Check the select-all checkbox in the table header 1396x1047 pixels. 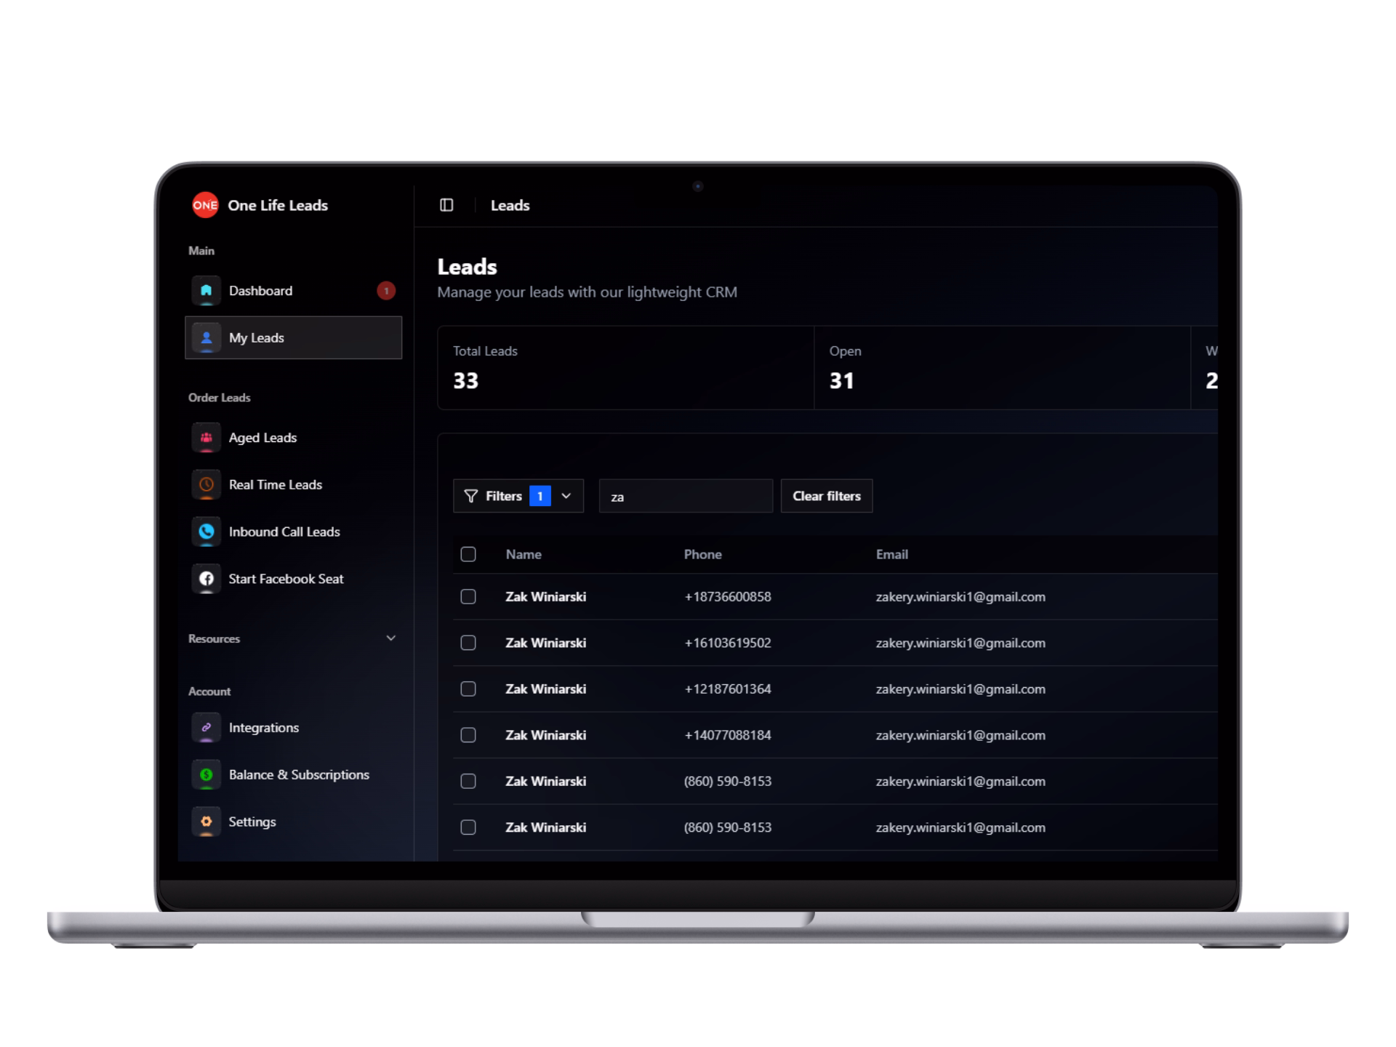pos(468,553)
